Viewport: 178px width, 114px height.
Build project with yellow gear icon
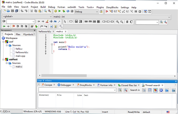(55, 11)
